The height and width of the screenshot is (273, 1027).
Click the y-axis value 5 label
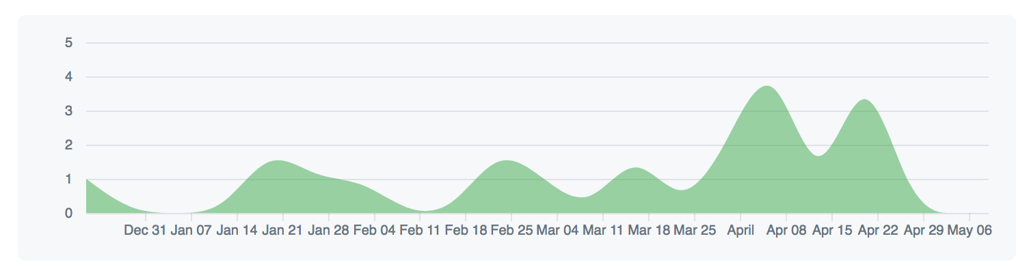click(x=68, y=43)
